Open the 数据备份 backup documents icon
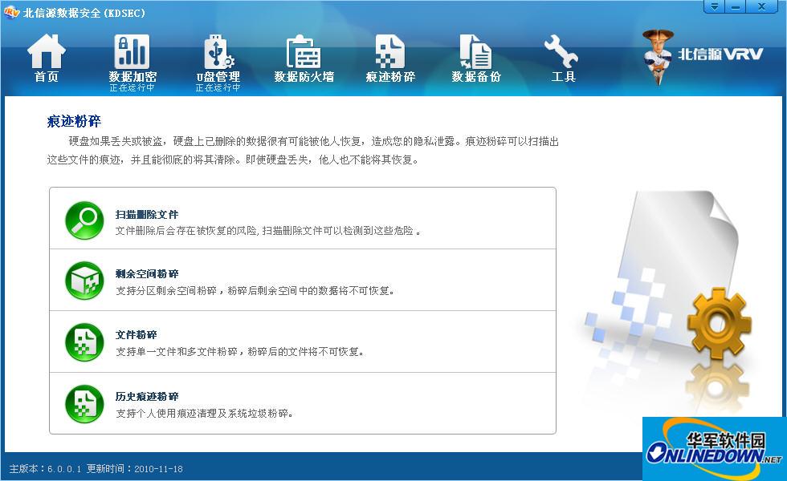Screen dimensions: 787x481 click(x=475, y=50)
